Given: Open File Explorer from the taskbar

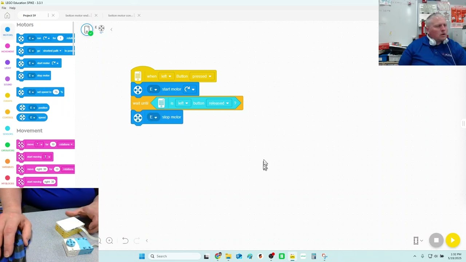Looking at the screenshot, I should (x=228, y=256).
